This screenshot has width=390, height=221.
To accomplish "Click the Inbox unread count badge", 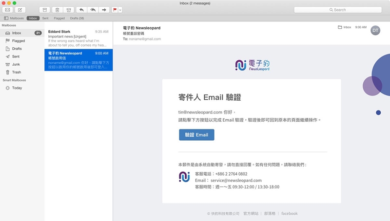I will [38, 33].
